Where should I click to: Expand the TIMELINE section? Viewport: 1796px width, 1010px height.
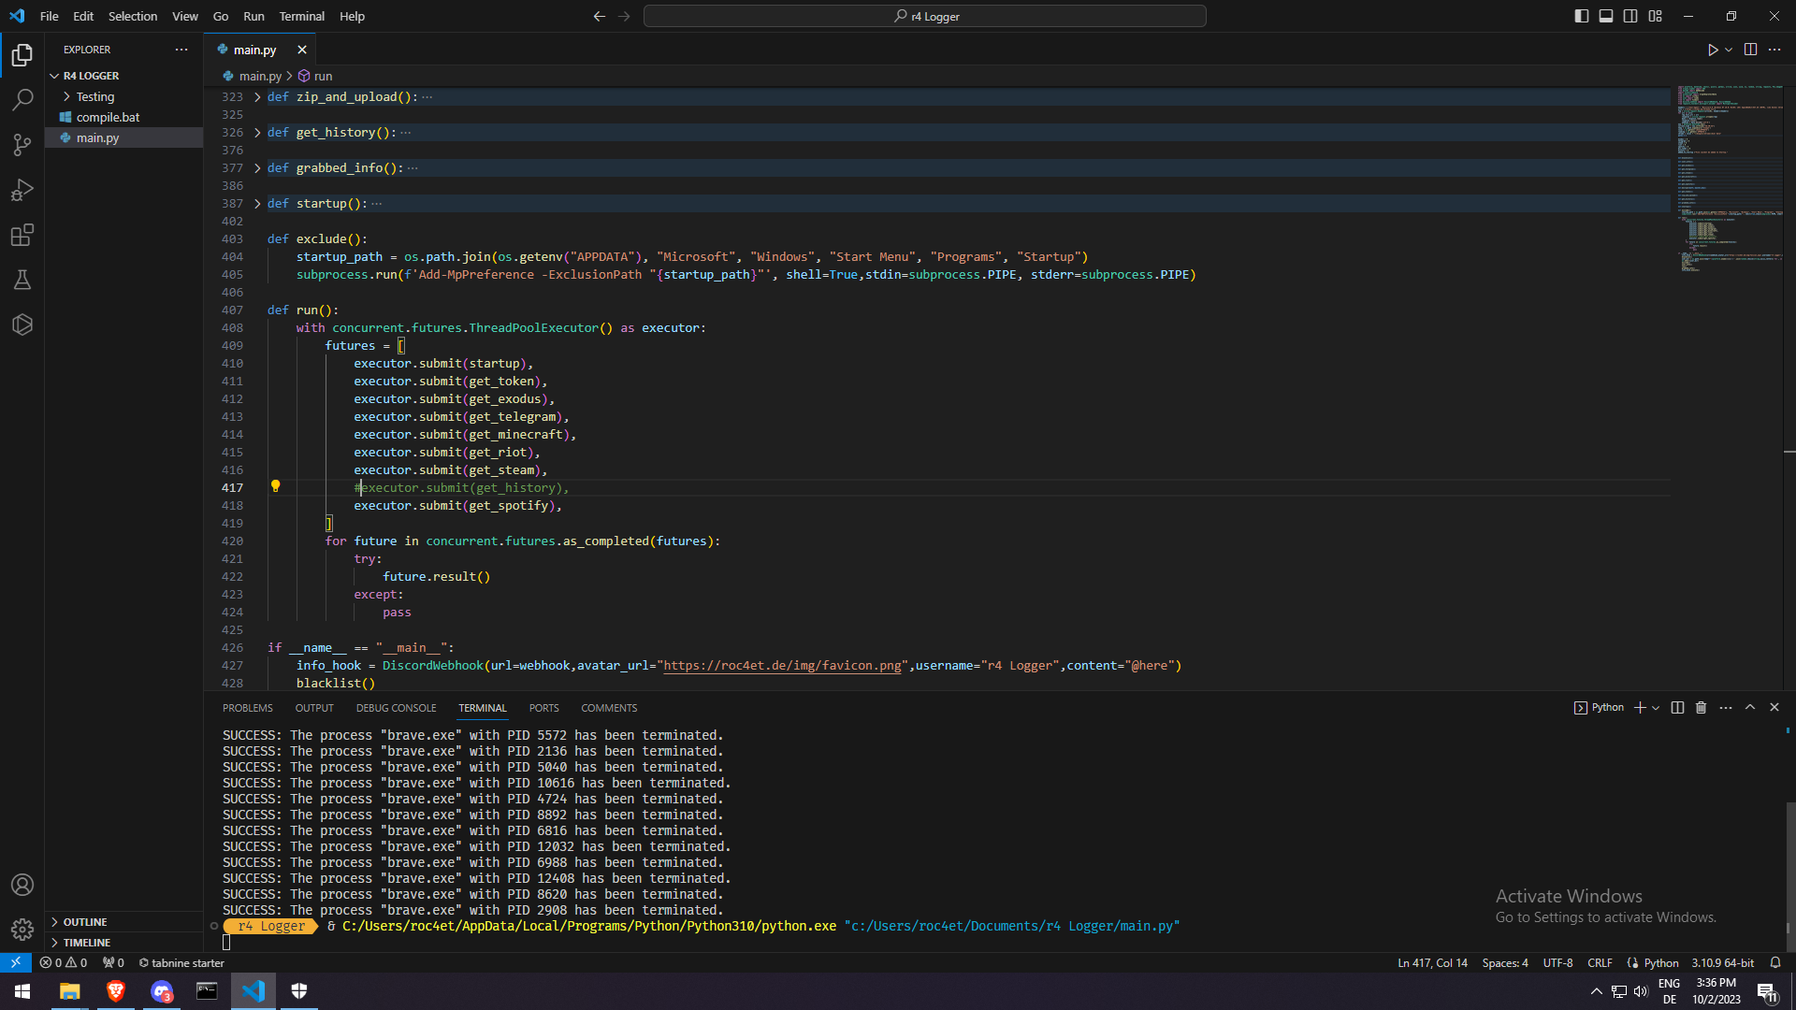tap(123, 943)
